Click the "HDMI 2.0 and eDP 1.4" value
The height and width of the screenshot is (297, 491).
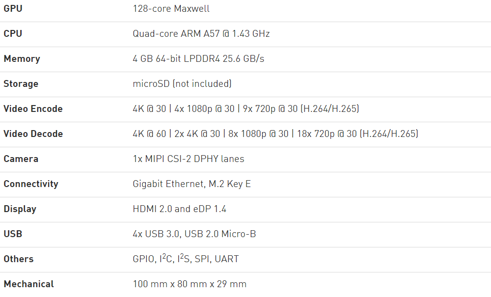coord(179,209)
